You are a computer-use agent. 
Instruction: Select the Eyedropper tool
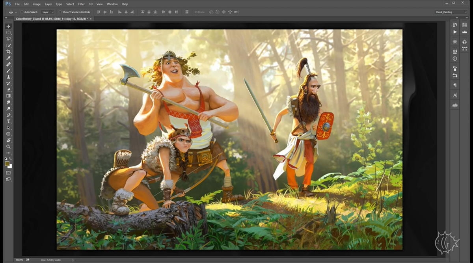[8, 58]
